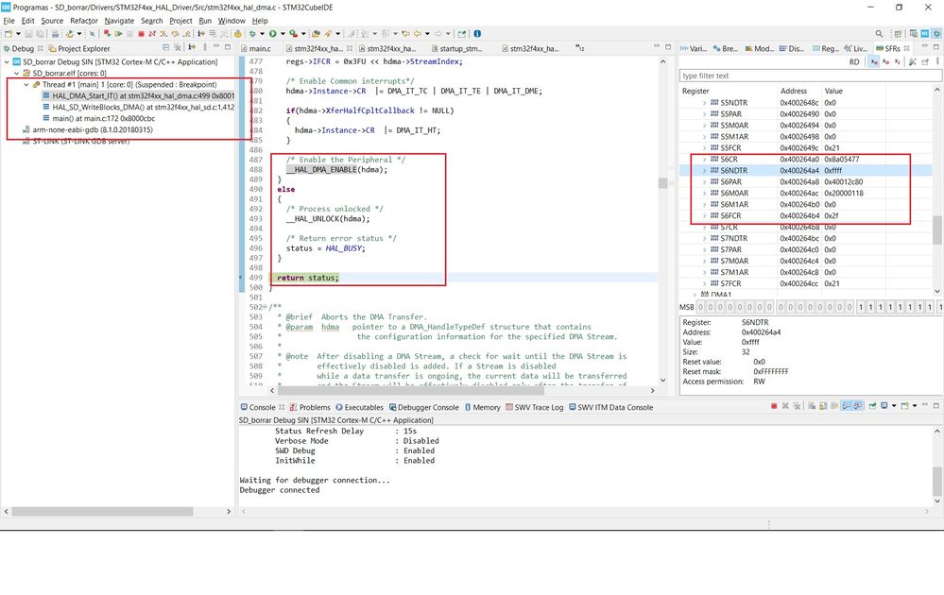
Task: Click the editor horizontal scrollbar thumb
Action: tap(411, 390)
